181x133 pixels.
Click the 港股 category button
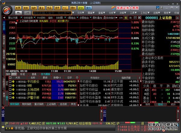click(26, 8)
